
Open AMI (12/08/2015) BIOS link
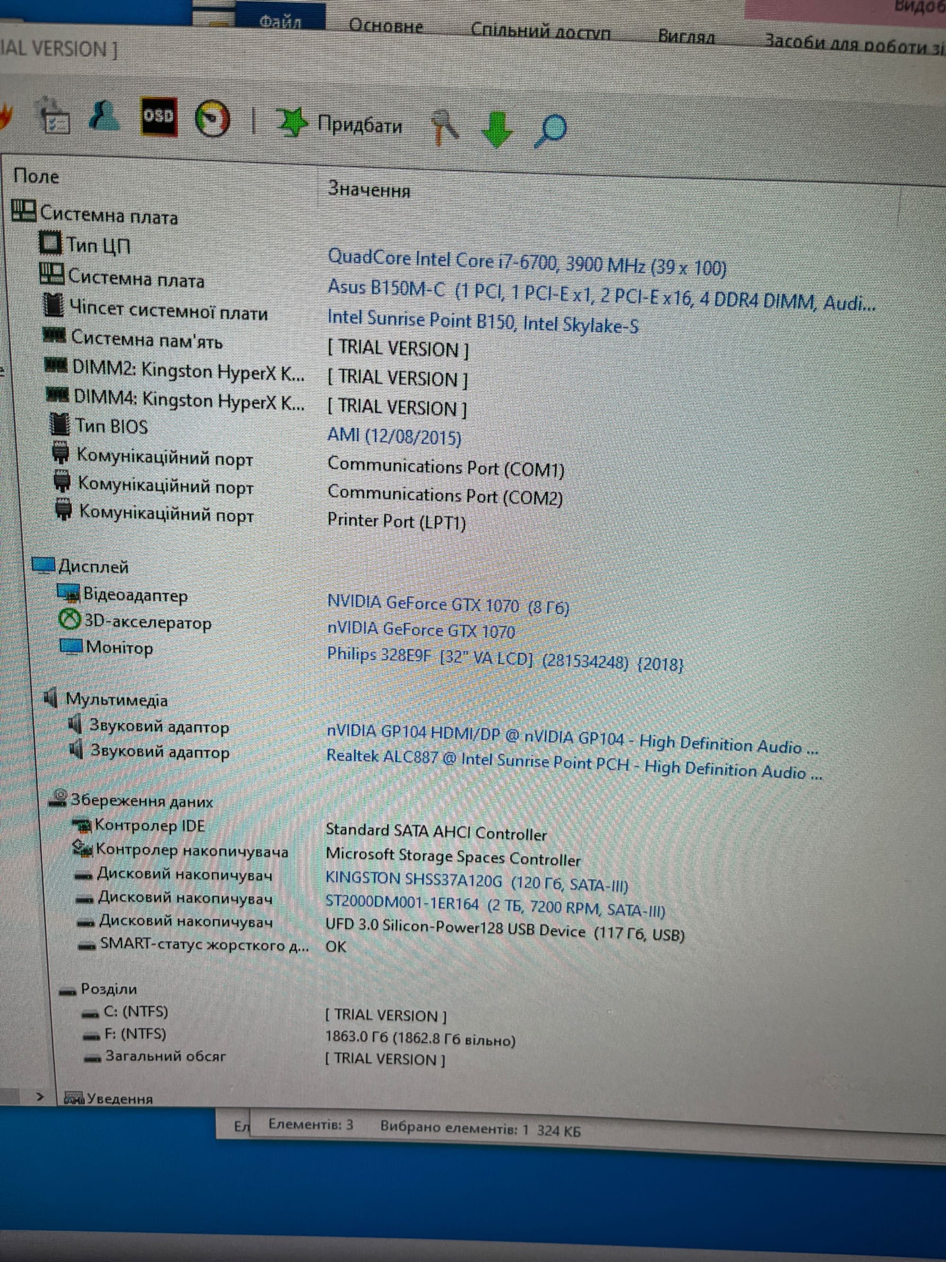point(394,436)
